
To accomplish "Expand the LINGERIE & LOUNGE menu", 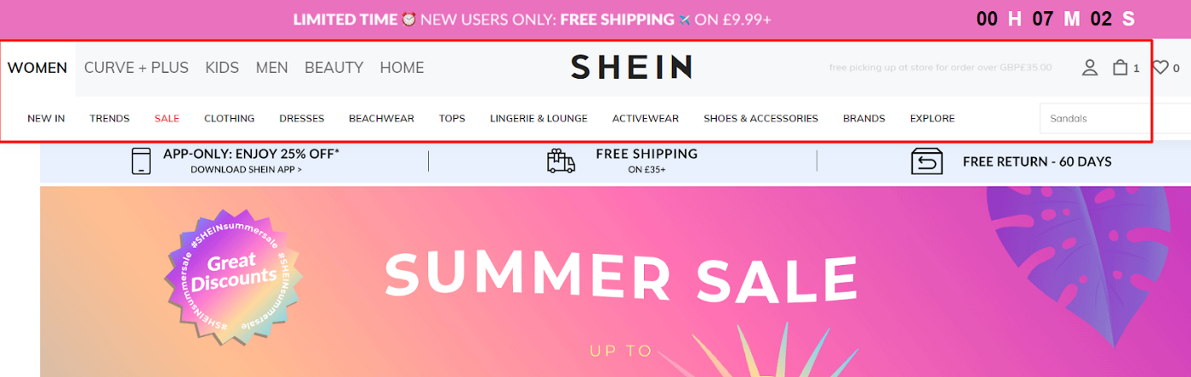I will 539,119.
